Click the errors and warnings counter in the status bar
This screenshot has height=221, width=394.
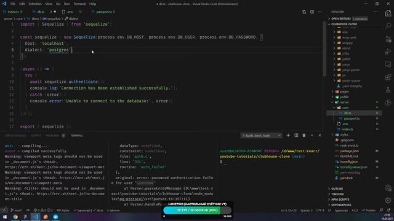[x=43, y=210]
